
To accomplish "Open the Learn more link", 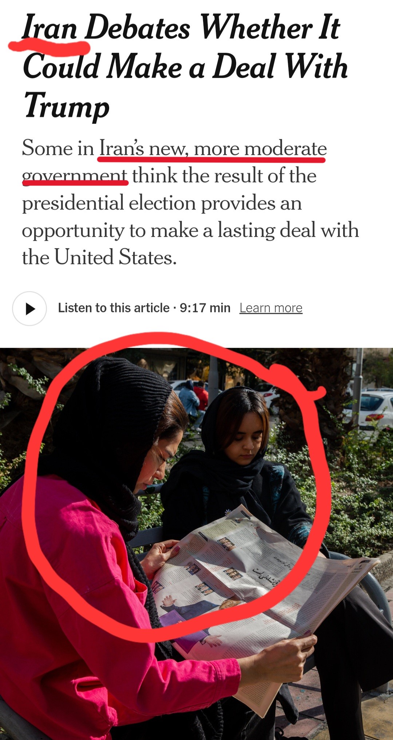I will (x=271, y=308).
